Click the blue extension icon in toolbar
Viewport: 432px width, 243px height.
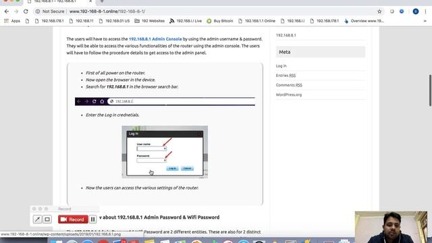(x=402, y=11)
